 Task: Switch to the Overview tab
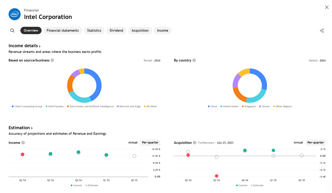[31, 30]
